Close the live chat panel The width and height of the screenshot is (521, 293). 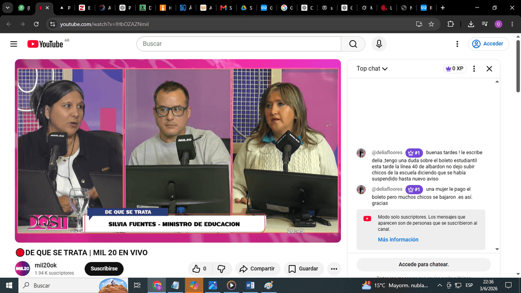489,69
